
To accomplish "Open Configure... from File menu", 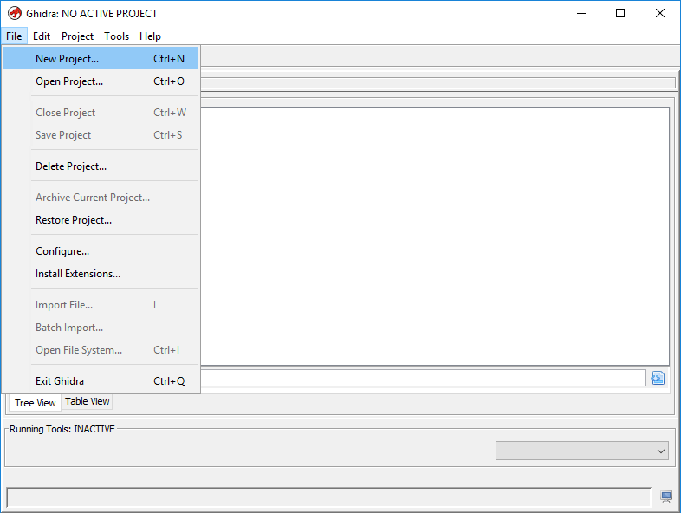I will 101,251.
